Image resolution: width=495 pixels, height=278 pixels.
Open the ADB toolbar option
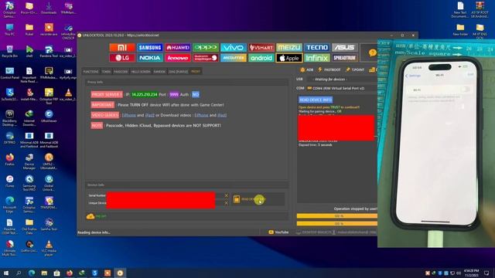tap(306, 69)
